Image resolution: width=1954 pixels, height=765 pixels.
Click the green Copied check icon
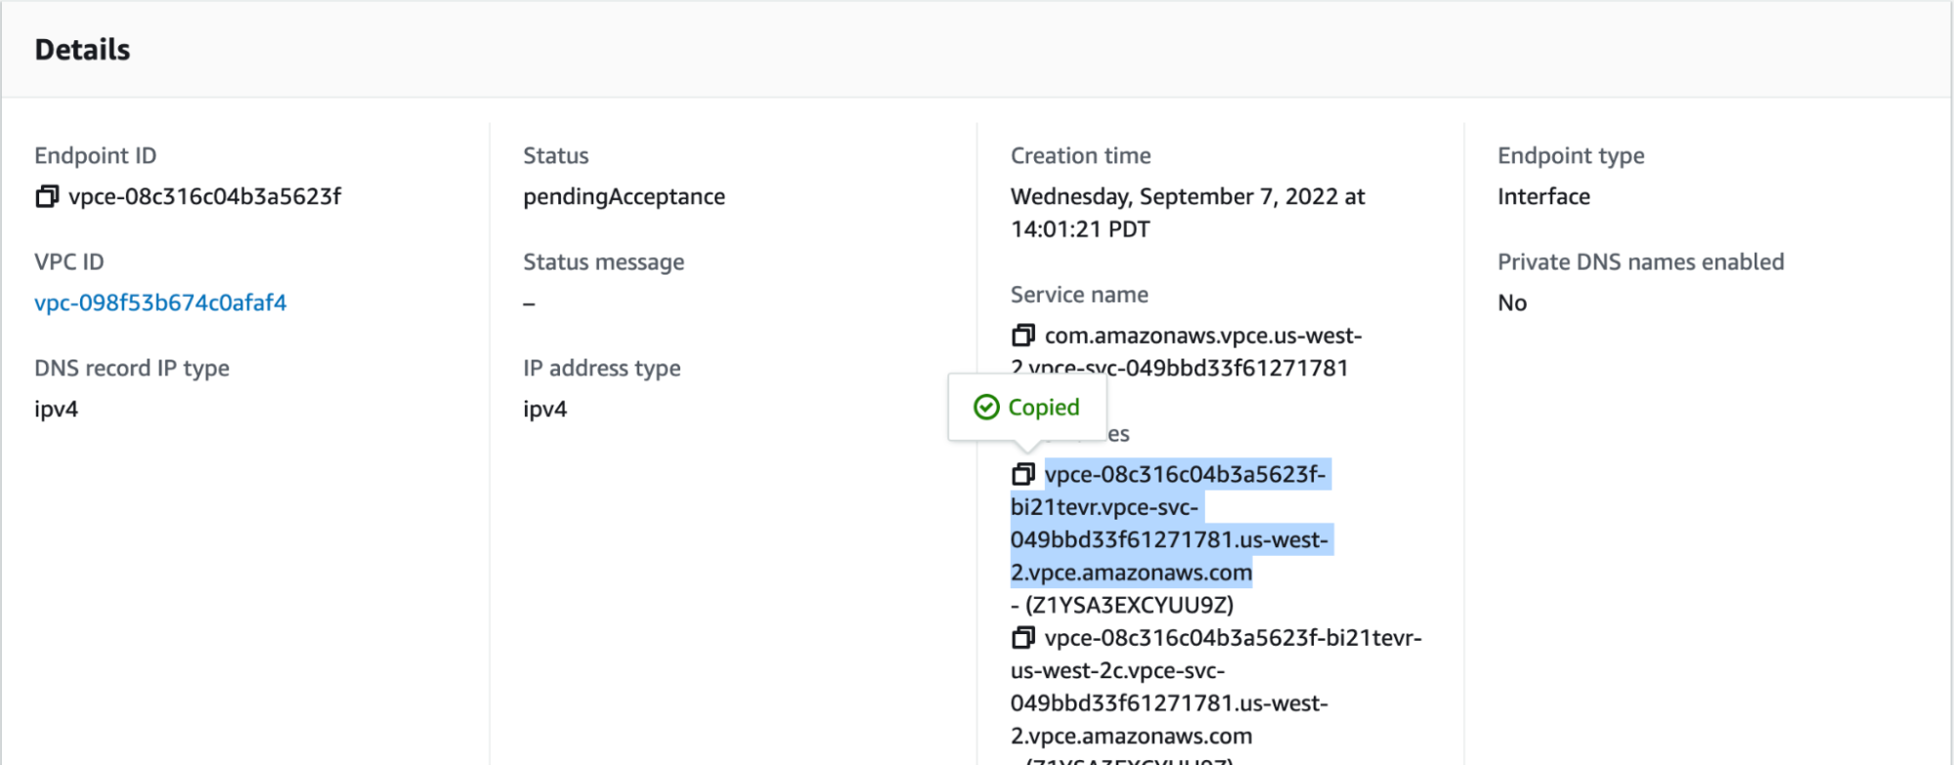986,407
